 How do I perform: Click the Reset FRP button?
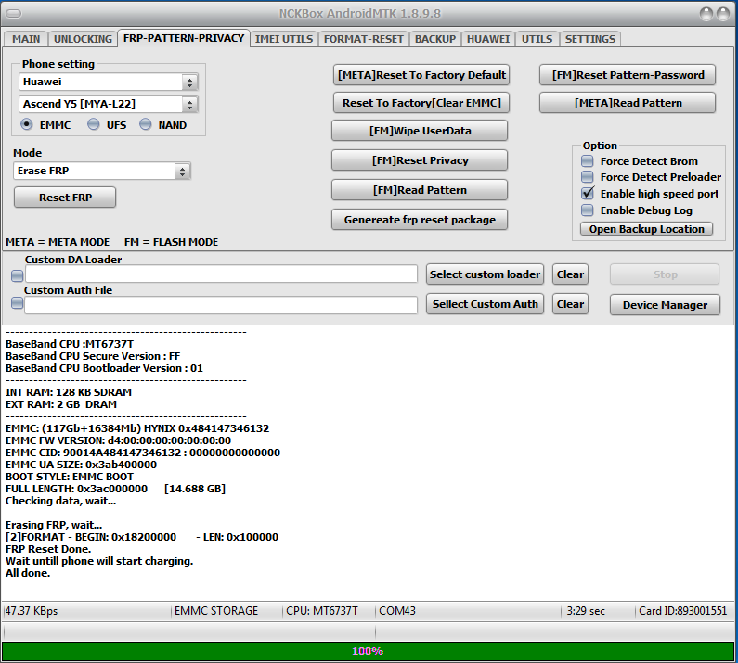click(65, 198)
